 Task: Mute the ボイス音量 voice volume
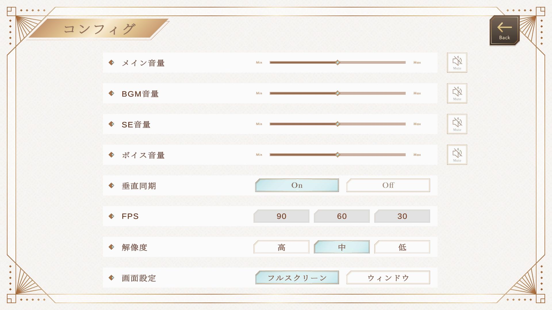[457, 155]
